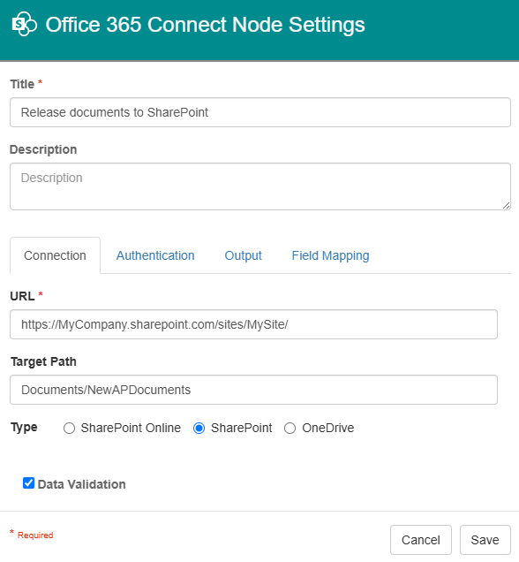Uncheck the Data Validation checkbox
Image resolution: width=519 pixels, height=562 pixels.
click(28, 483)
